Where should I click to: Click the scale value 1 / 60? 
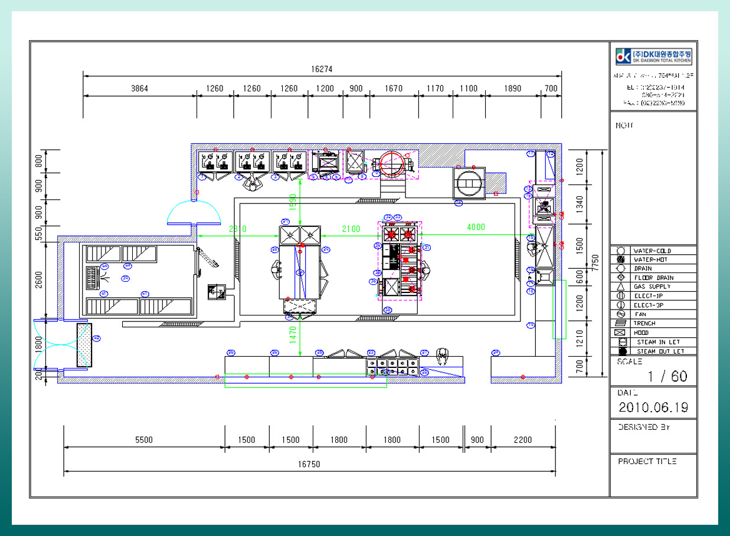pos(667,377)
